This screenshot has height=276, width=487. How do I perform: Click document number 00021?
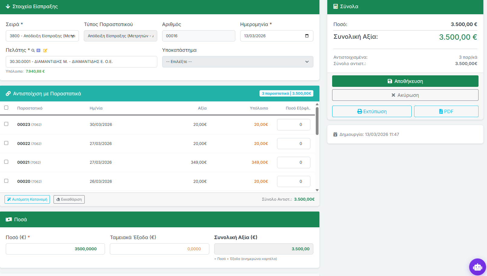pos(23,162)
